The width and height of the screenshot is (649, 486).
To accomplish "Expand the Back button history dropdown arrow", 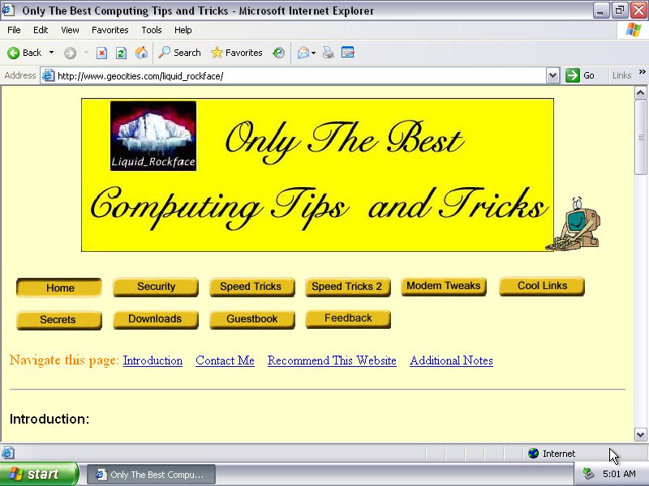I will (x=51, y=53).
